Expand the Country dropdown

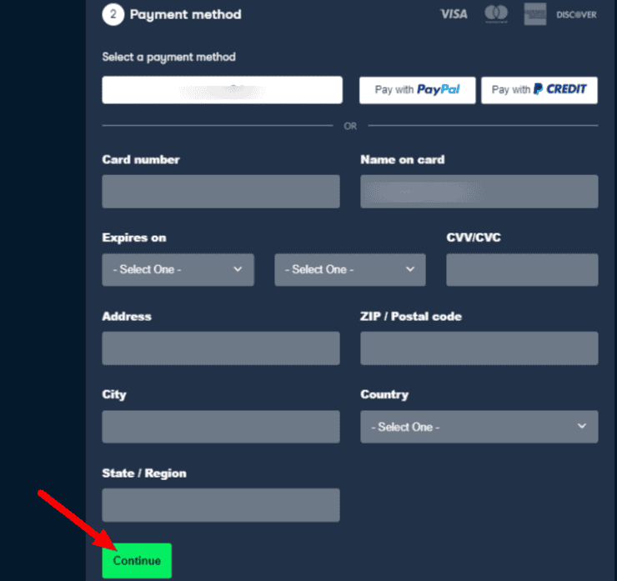[479, 426]
